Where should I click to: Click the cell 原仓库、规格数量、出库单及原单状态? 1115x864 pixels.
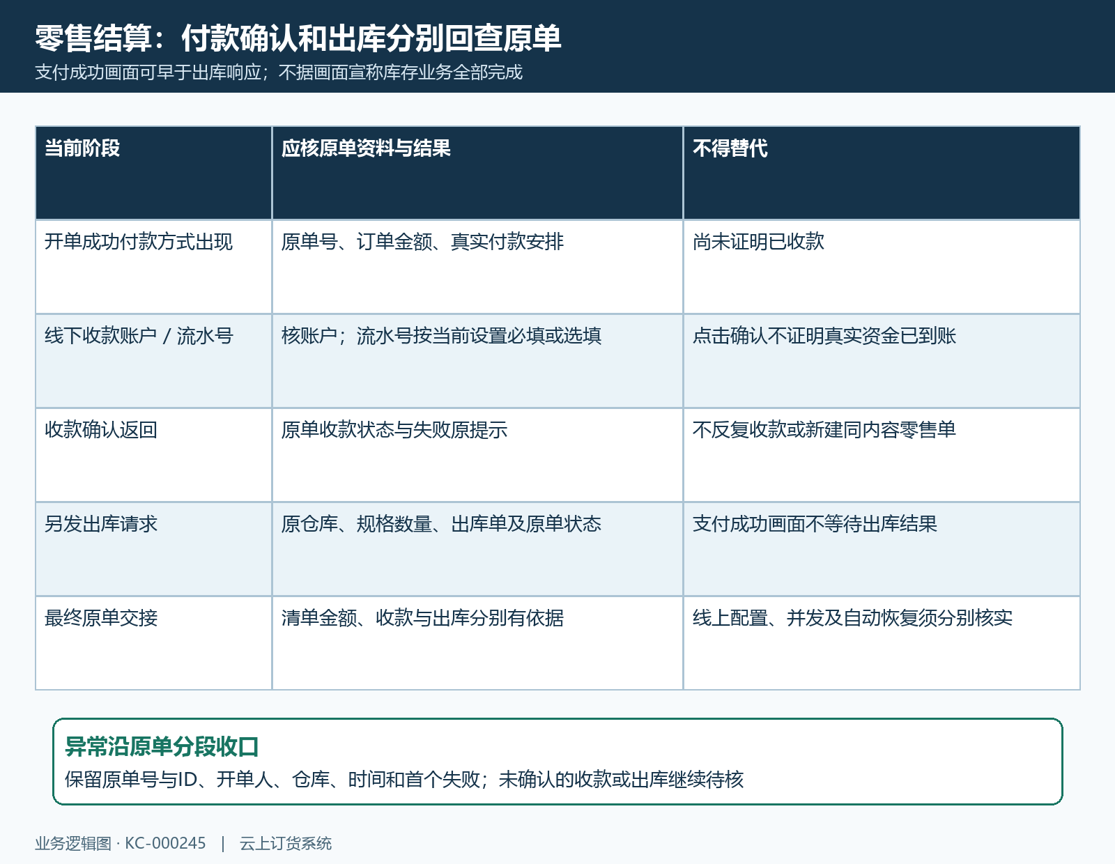477,549
